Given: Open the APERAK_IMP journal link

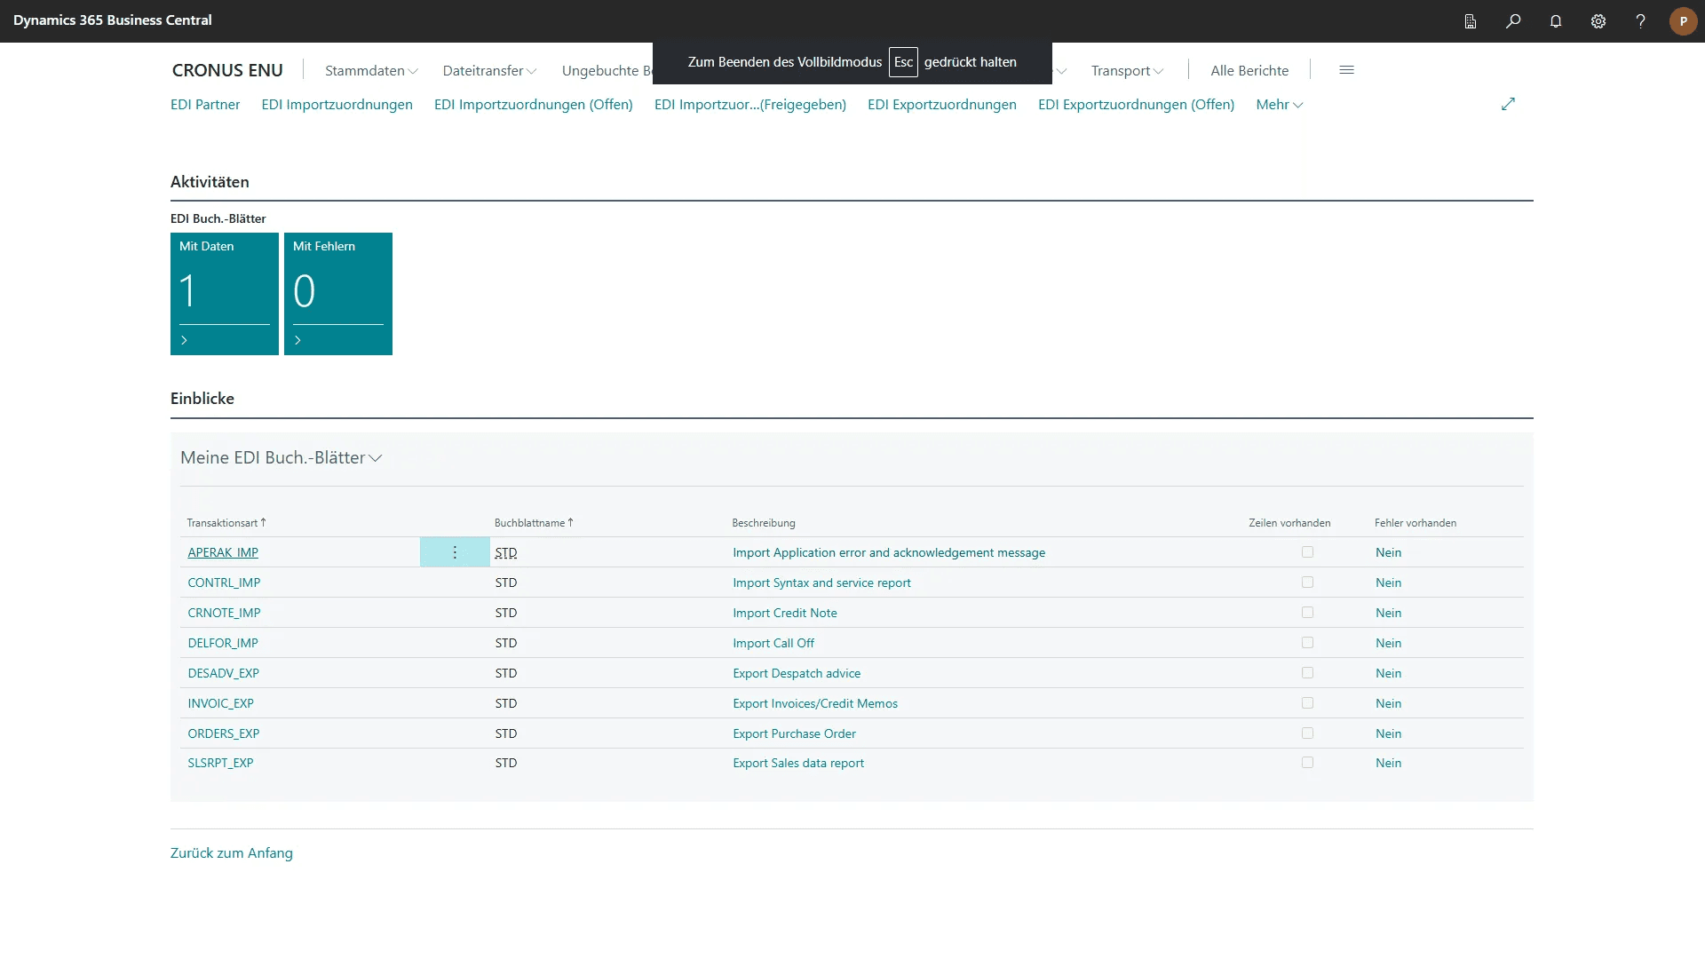Looking at the screenshot, I should [223, 552].
